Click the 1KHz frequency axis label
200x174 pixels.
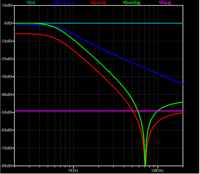(x=73, y=170)
